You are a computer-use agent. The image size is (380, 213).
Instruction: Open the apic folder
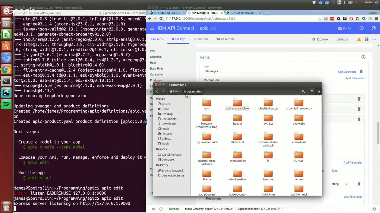tap(207, 104)
